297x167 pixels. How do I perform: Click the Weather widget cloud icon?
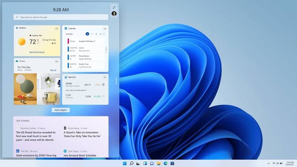click(x=17, y=28)
